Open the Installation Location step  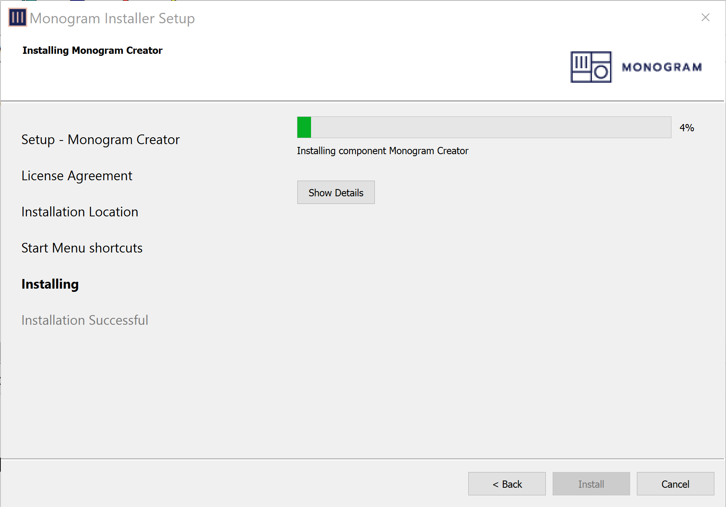click(x=79, y=212)
